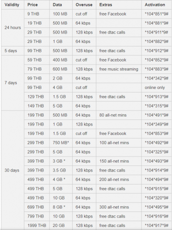Click the 300 all-net mins cell
This screenshot has width=172, height=230.
tap(114, 207)
